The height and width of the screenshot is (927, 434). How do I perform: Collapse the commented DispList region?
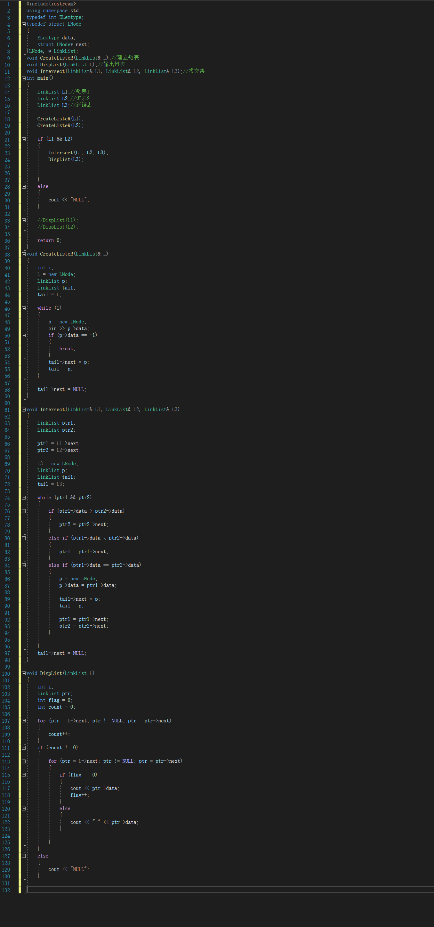click(x=24, y=220)
